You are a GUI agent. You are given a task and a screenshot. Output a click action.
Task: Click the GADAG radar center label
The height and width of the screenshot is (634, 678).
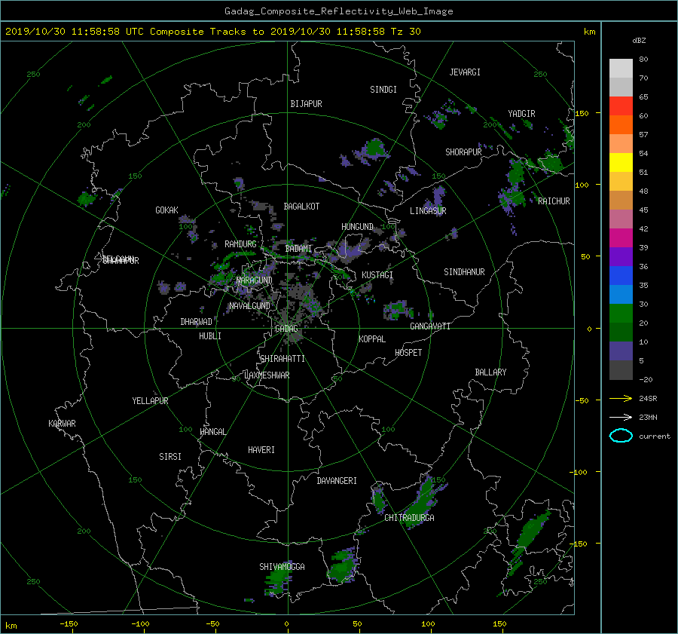pyautogui.click(x=286, y=329)
